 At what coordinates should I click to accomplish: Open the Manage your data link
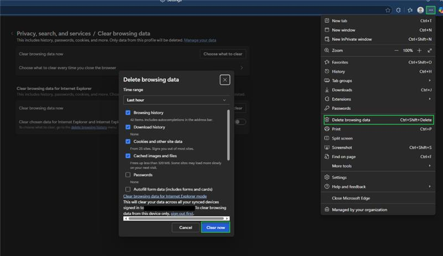coord(200,40)
